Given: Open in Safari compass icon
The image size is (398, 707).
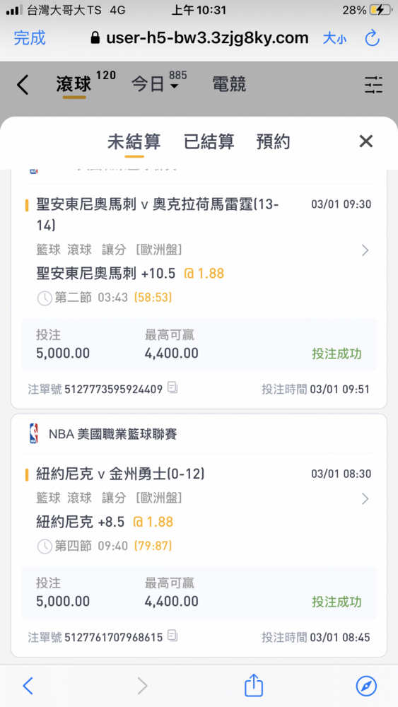Looking at the screenshot, I should (366, 686).
